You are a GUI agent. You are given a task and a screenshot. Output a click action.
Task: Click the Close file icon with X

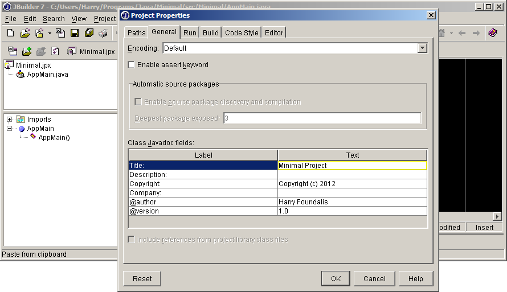click(x=60, y=33)
